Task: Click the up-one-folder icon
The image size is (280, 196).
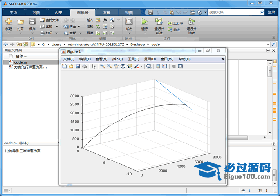Action: click(x=19, y=44)
